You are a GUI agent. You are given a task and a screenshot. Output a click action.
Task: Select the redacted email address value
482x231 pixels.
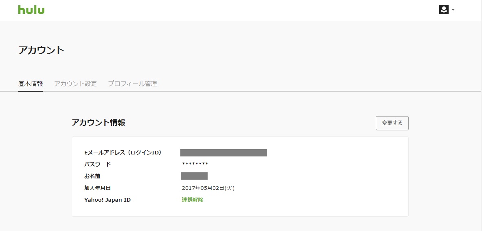point(223,152)
